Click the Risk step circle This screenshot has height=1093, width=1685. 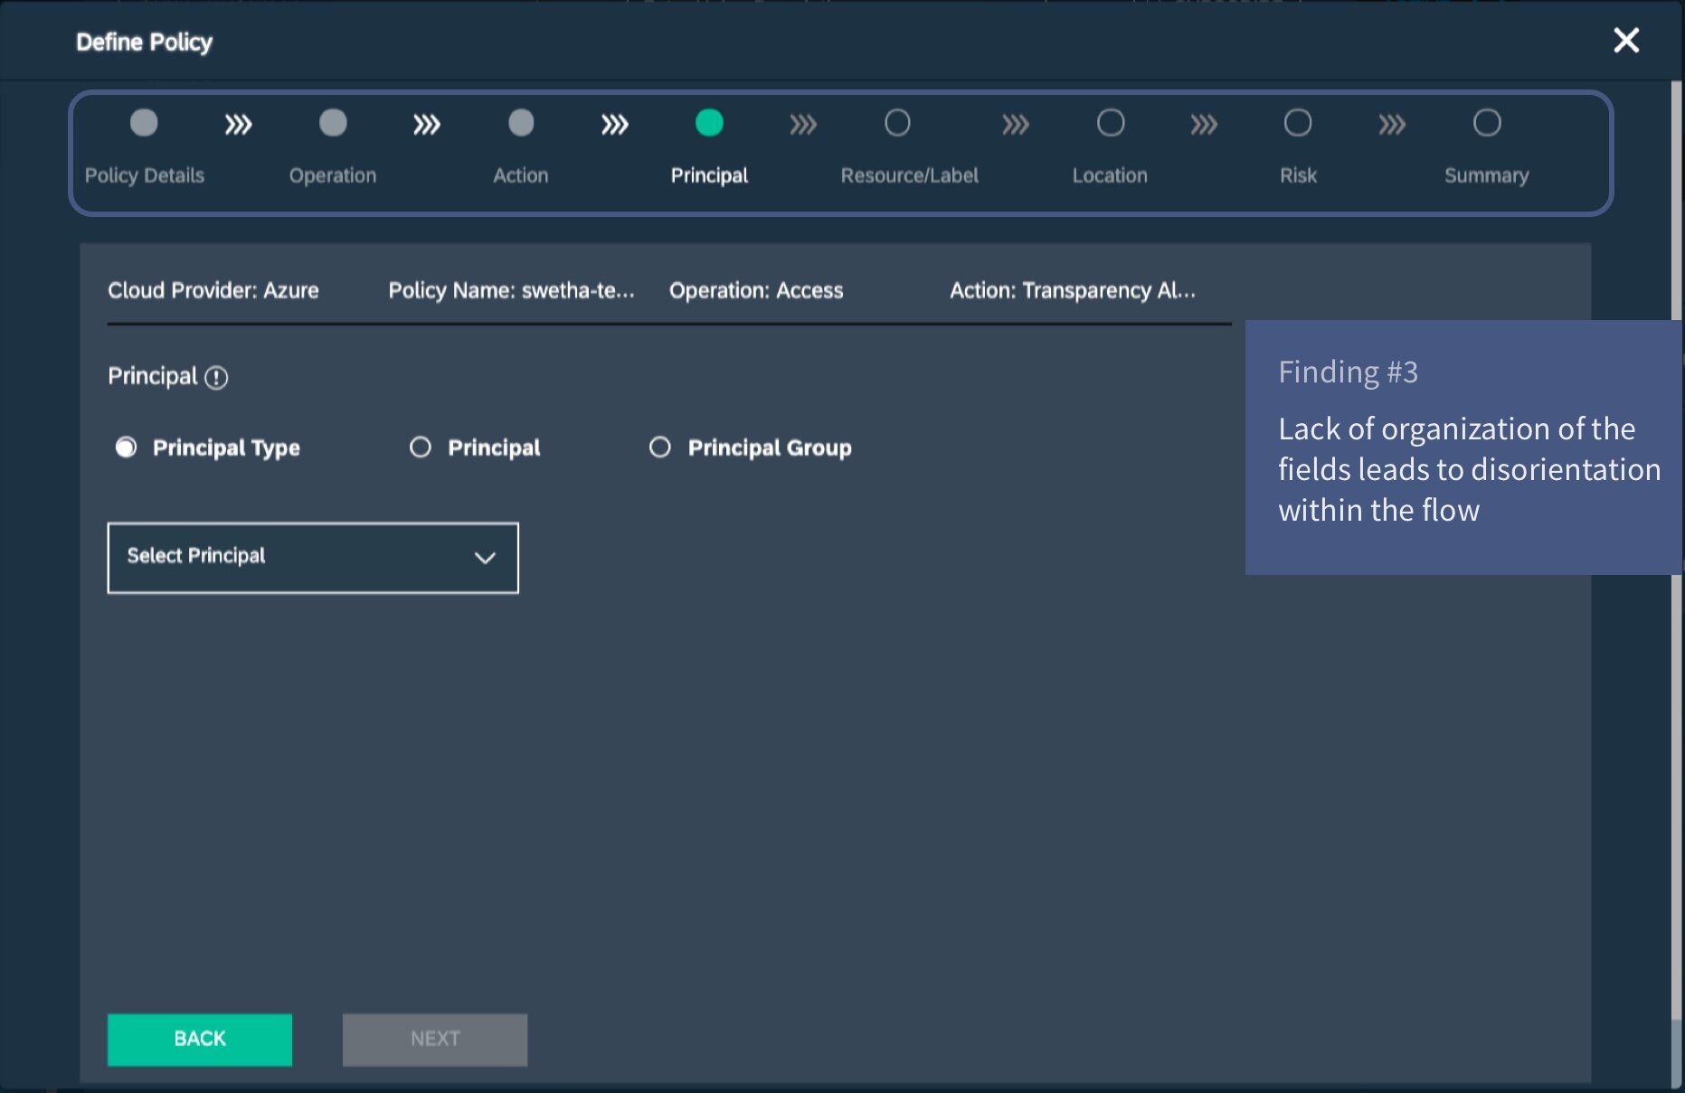click(1298, 123)
